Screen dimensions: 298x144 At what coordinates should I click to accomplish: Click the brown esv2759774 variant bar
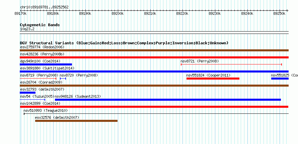154,50
